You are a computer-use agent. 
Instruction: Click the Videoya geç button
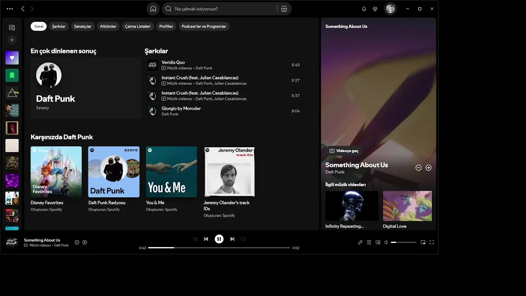pos(344,151)
